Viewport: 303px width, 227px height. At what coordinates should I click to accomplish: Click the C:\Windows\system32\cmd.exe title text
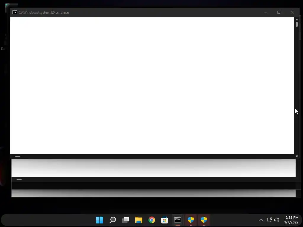tap(44, 12)
